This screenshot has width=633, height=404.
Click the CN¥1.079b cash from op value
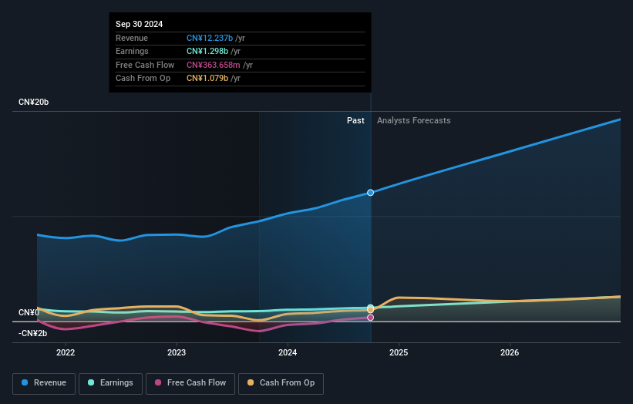pyautogui.click(x=207, y=79)
